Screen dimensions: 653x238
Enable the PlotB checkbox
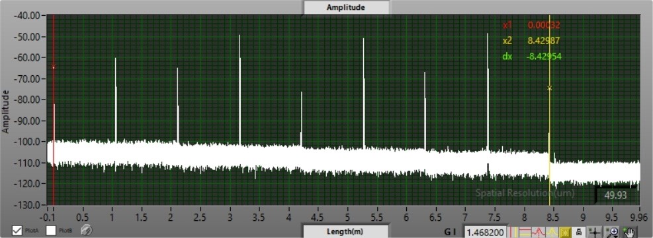point(51,231)
